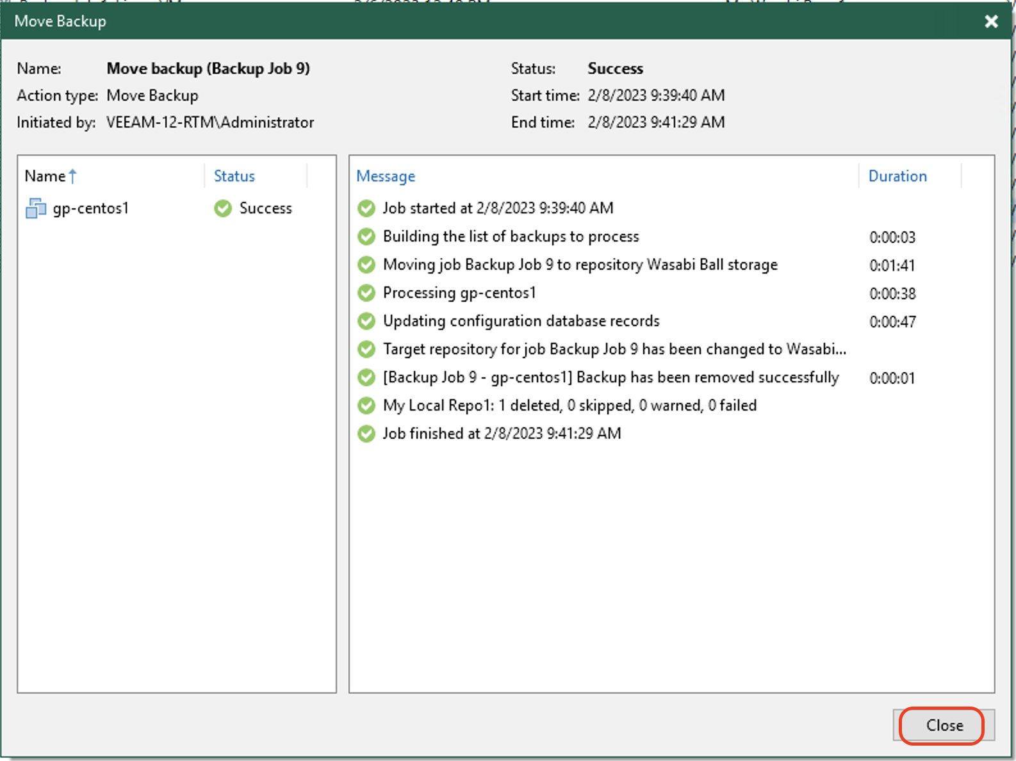Click duration value 0:00:38
Screen dimensions: 1016x761
tap(892, 294)
